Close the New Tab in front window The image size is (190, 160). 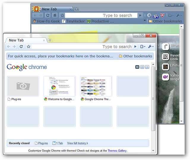[x=44, y=41]
